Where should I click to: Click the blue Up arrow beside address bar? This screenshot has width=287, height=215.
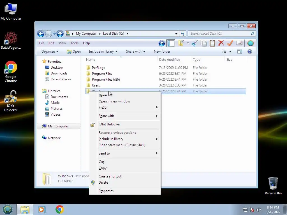60,34
